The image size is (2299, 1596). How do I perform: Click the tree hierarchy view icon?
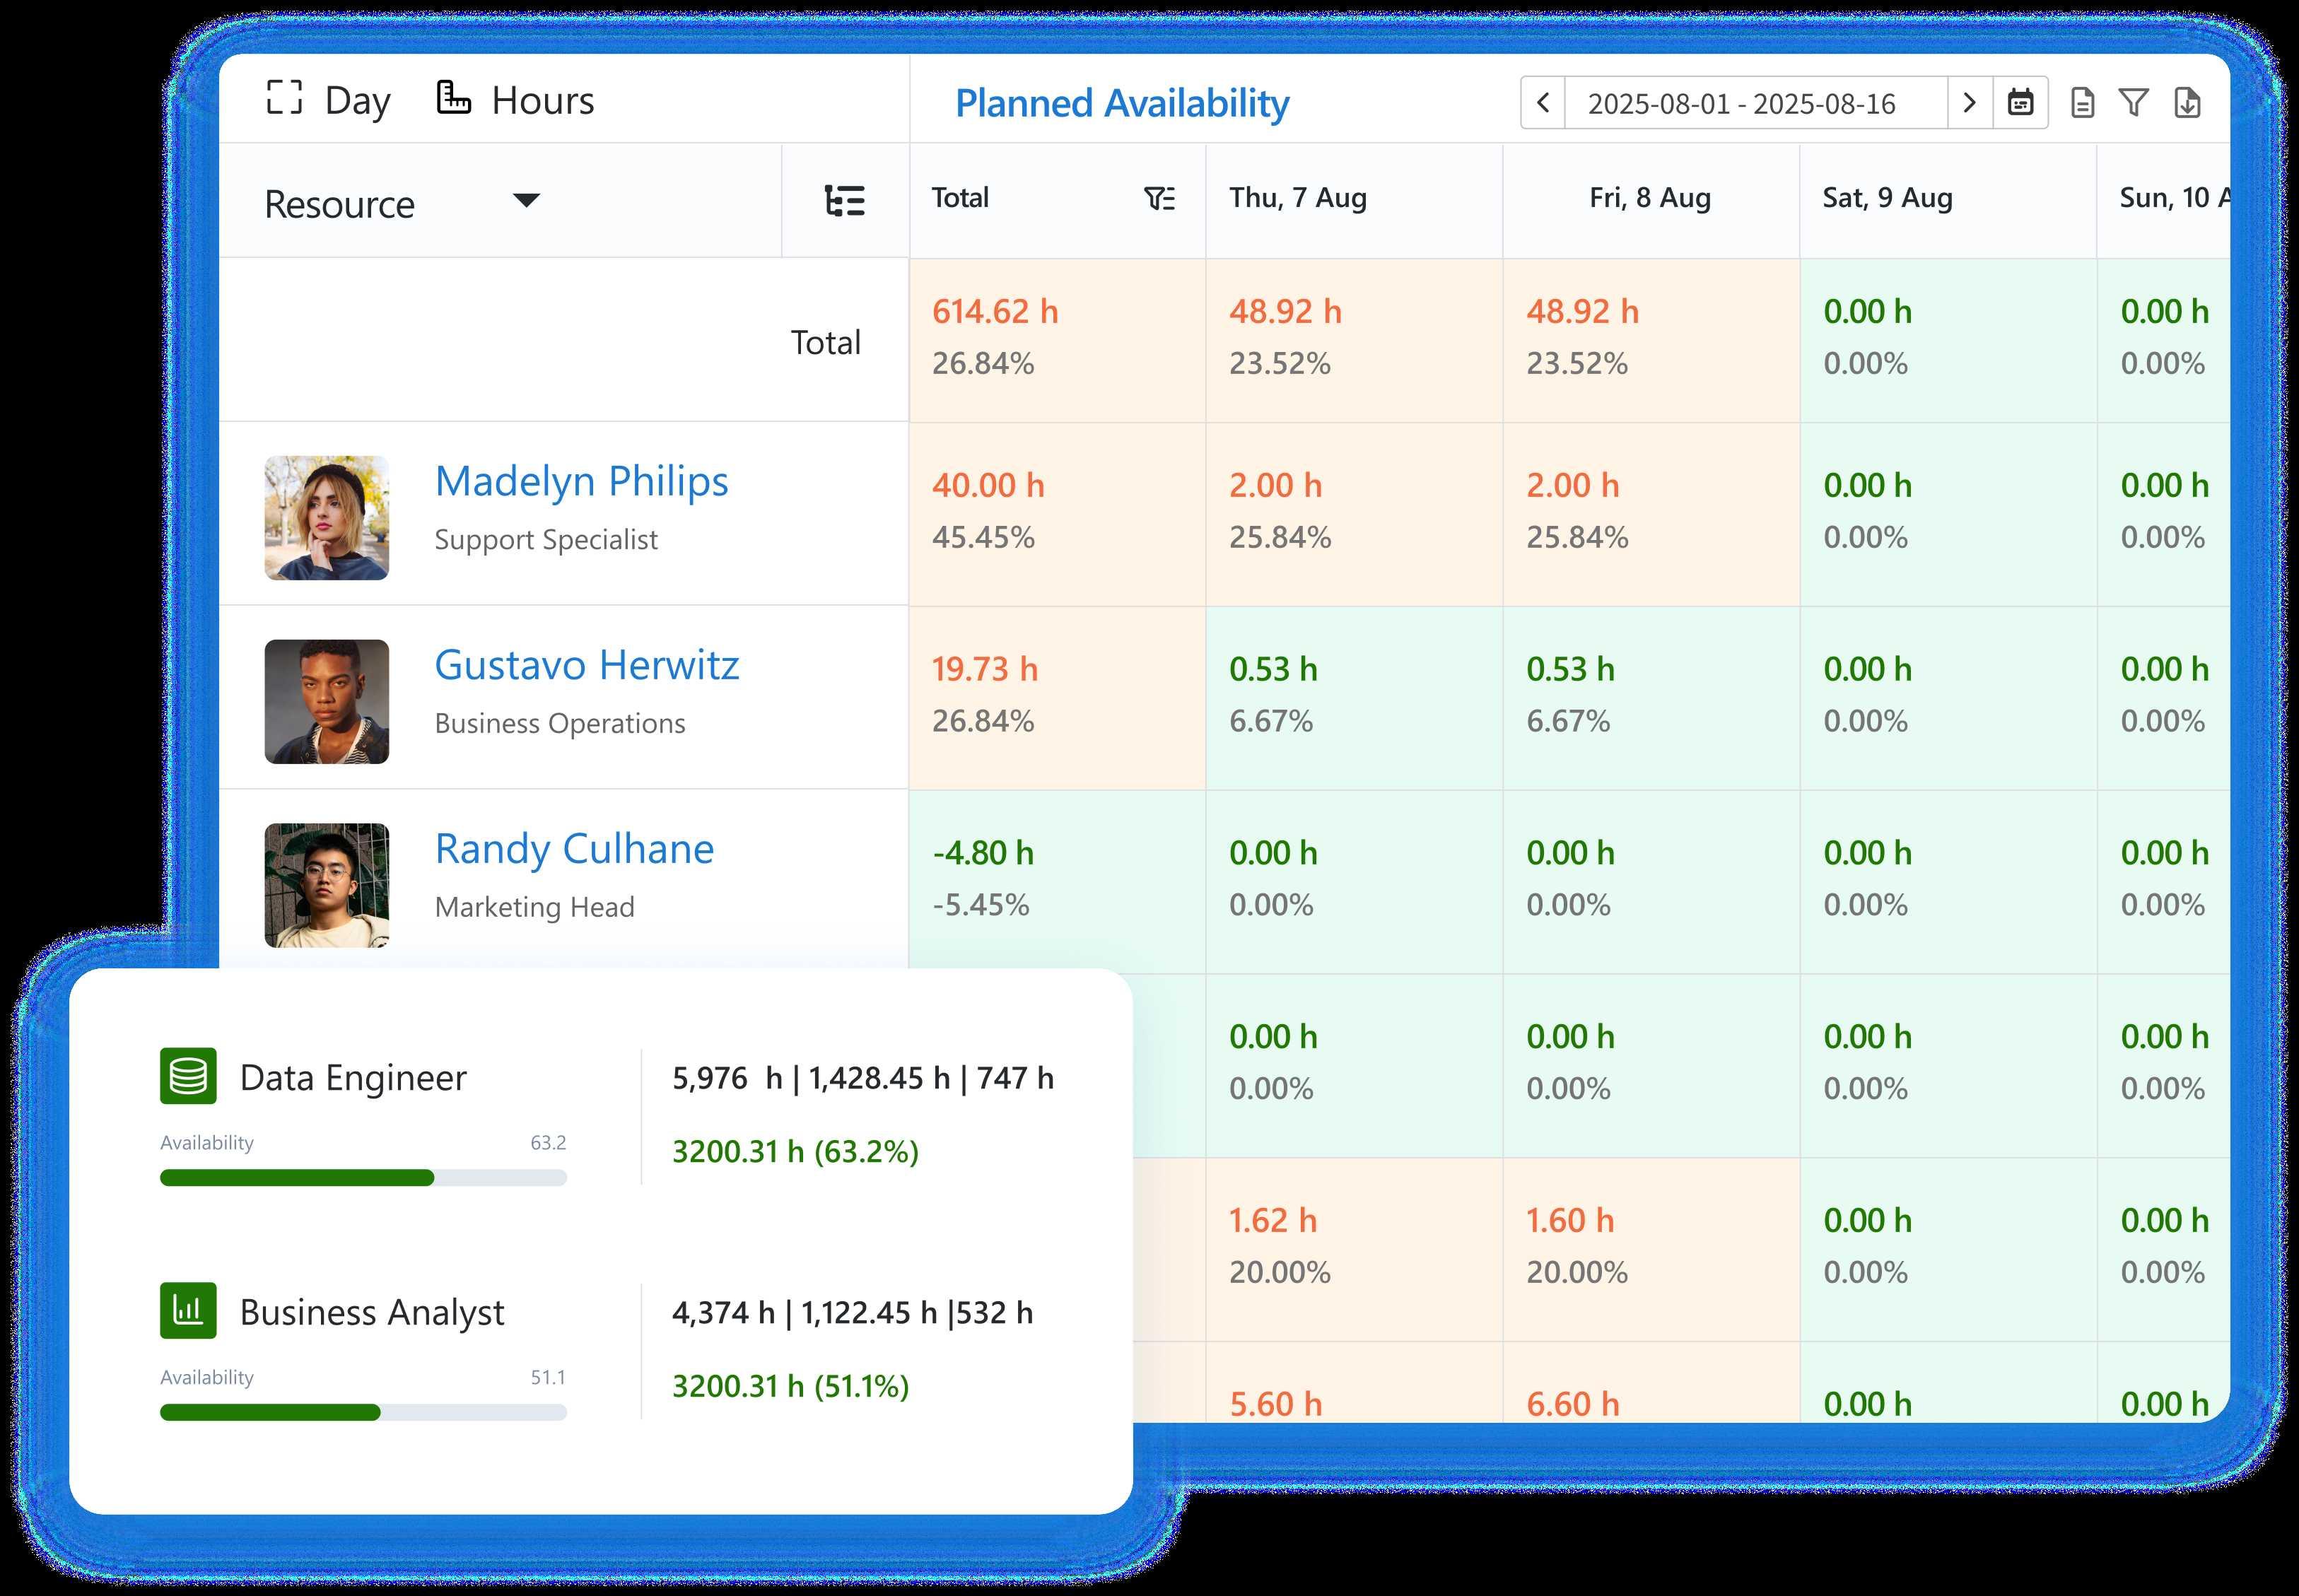pyautogui.click(x=844, y=201)
